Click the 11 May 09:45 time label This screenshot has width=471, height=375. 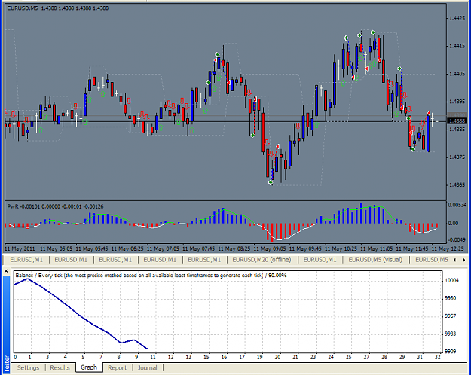(x=305, y=249)
